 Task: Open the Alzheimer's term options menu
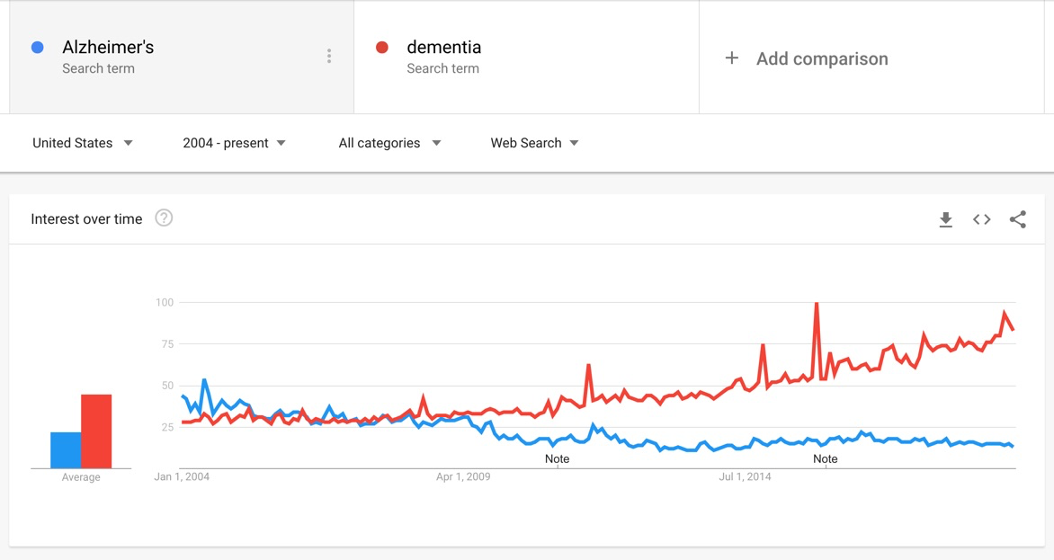pos(329,57)
